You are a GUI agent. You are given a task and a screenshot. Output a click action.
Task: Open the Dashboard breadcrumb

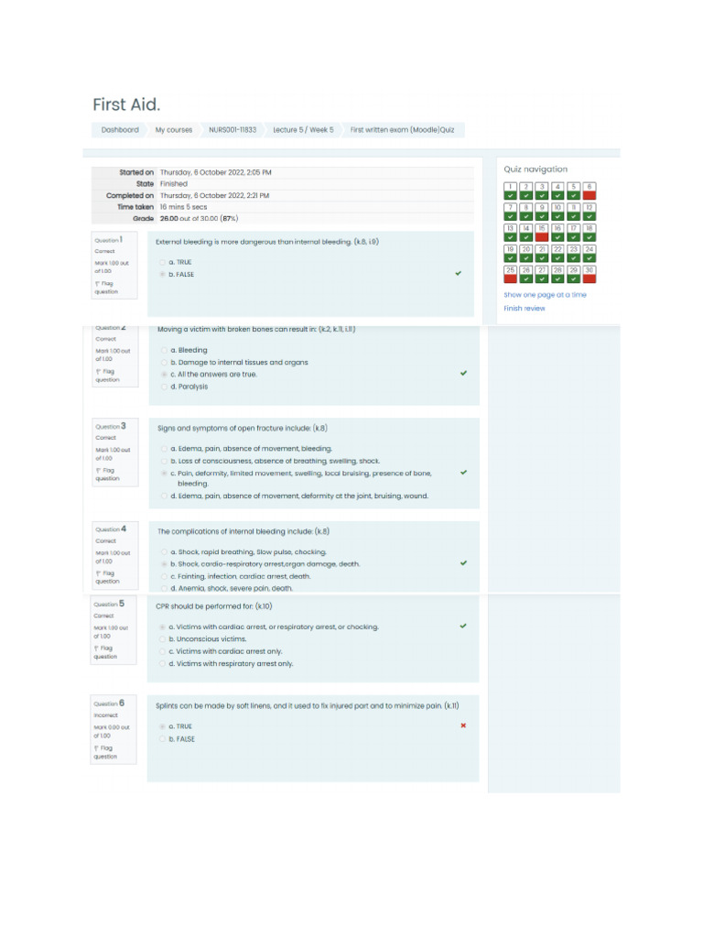[120, 130]
